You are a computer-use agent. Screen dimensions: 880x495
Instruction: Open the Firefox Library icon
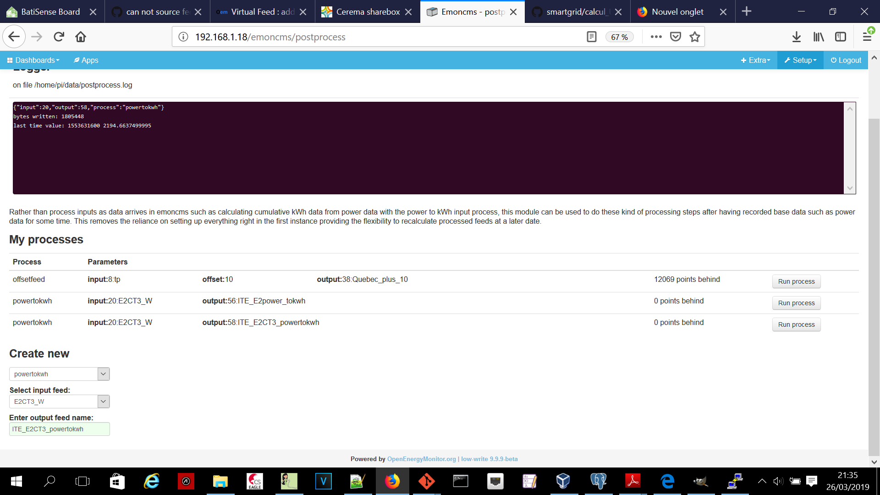coord(818,37)
